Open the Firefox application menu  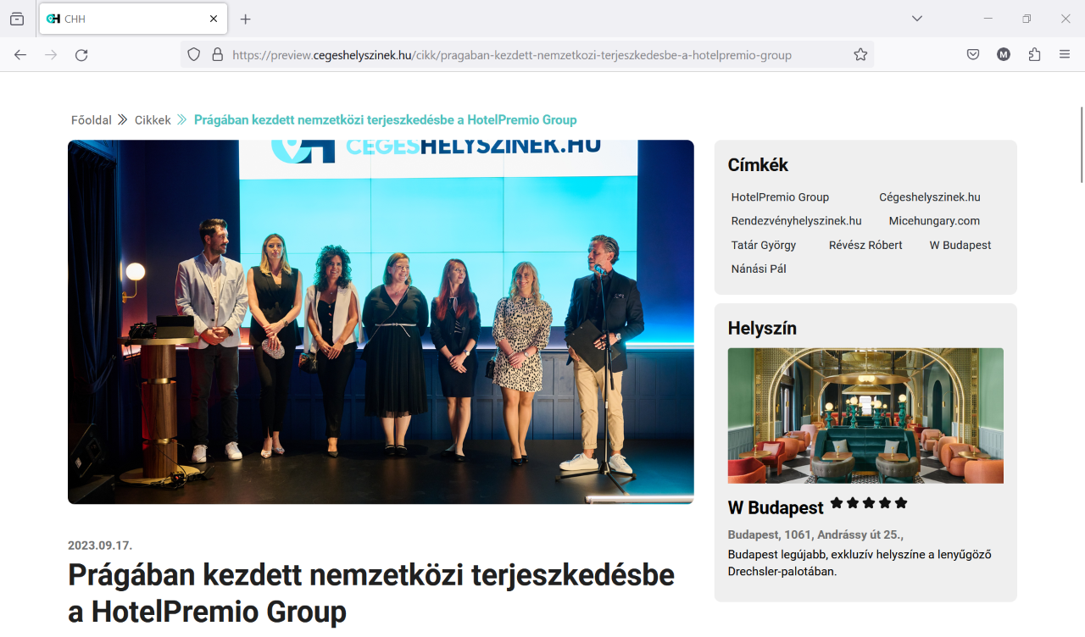(1065, 54)
